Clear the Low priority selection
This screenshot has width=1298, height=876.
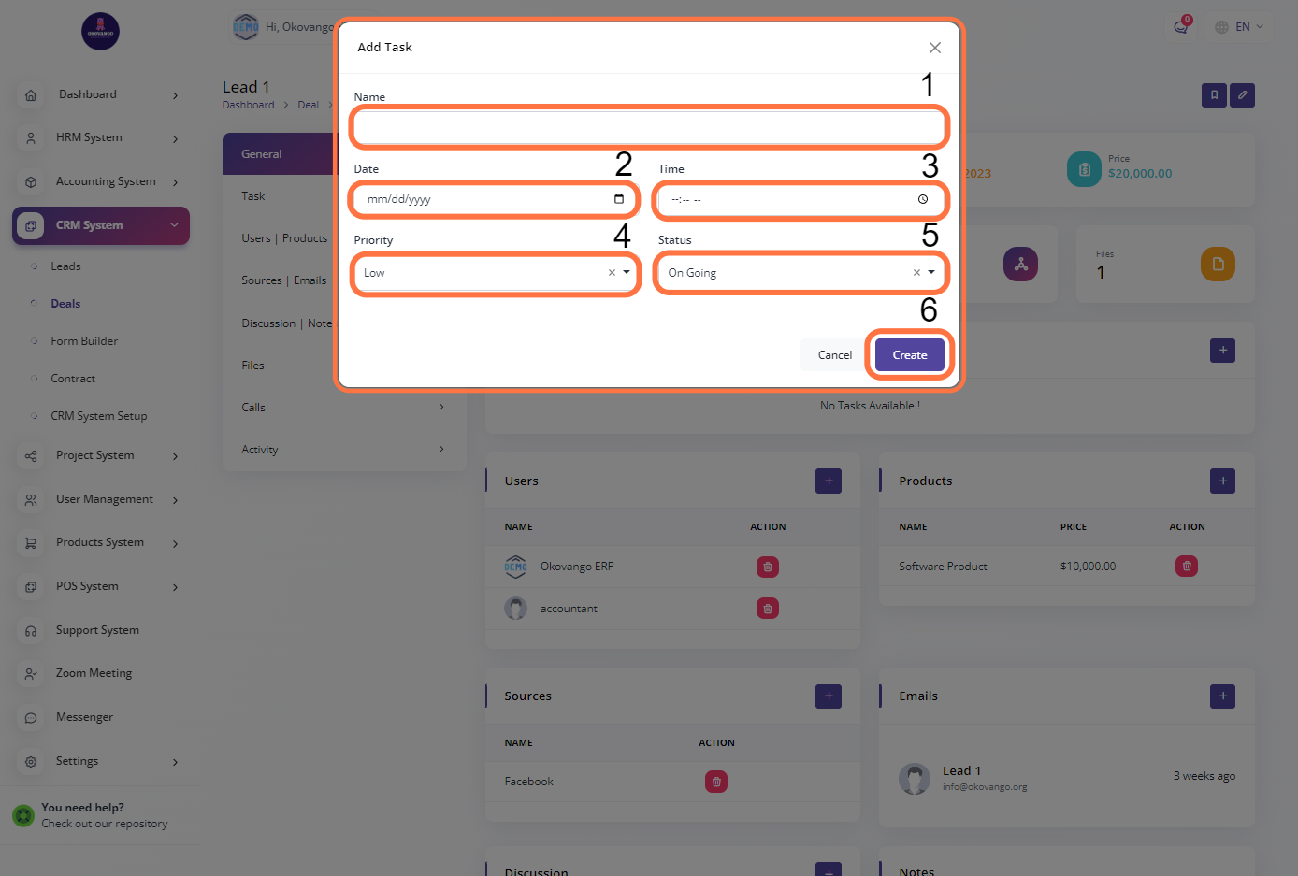click(x=612, y=273)
